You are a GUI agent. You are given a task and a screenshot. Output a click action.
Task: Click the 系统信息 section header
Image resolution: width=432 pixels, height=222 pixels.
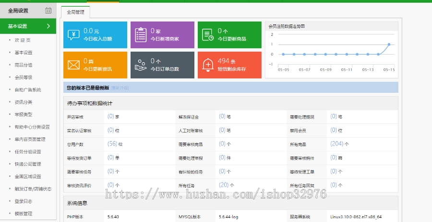click(77, 203)
